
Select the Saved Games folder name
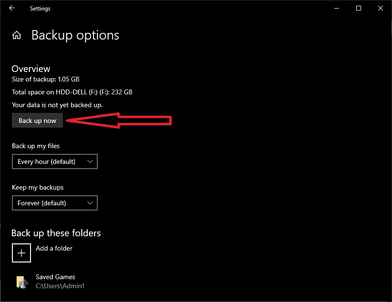(x=55, y=277)
